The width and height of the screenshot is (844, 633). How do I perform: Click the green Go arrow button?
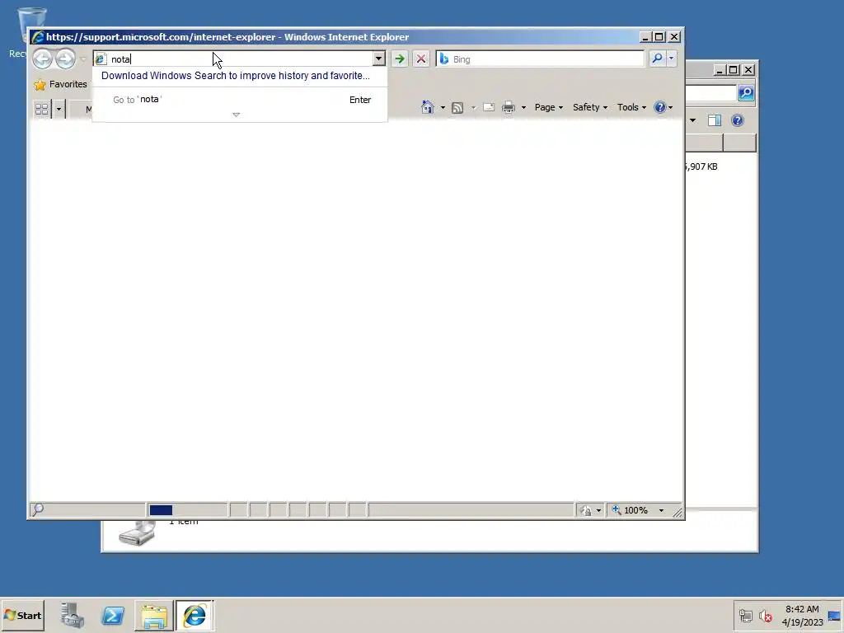tap(400, 59)
